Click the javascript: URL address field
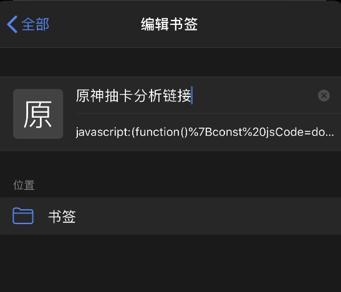This screenshot has height=292, width=341. [204, 132]
